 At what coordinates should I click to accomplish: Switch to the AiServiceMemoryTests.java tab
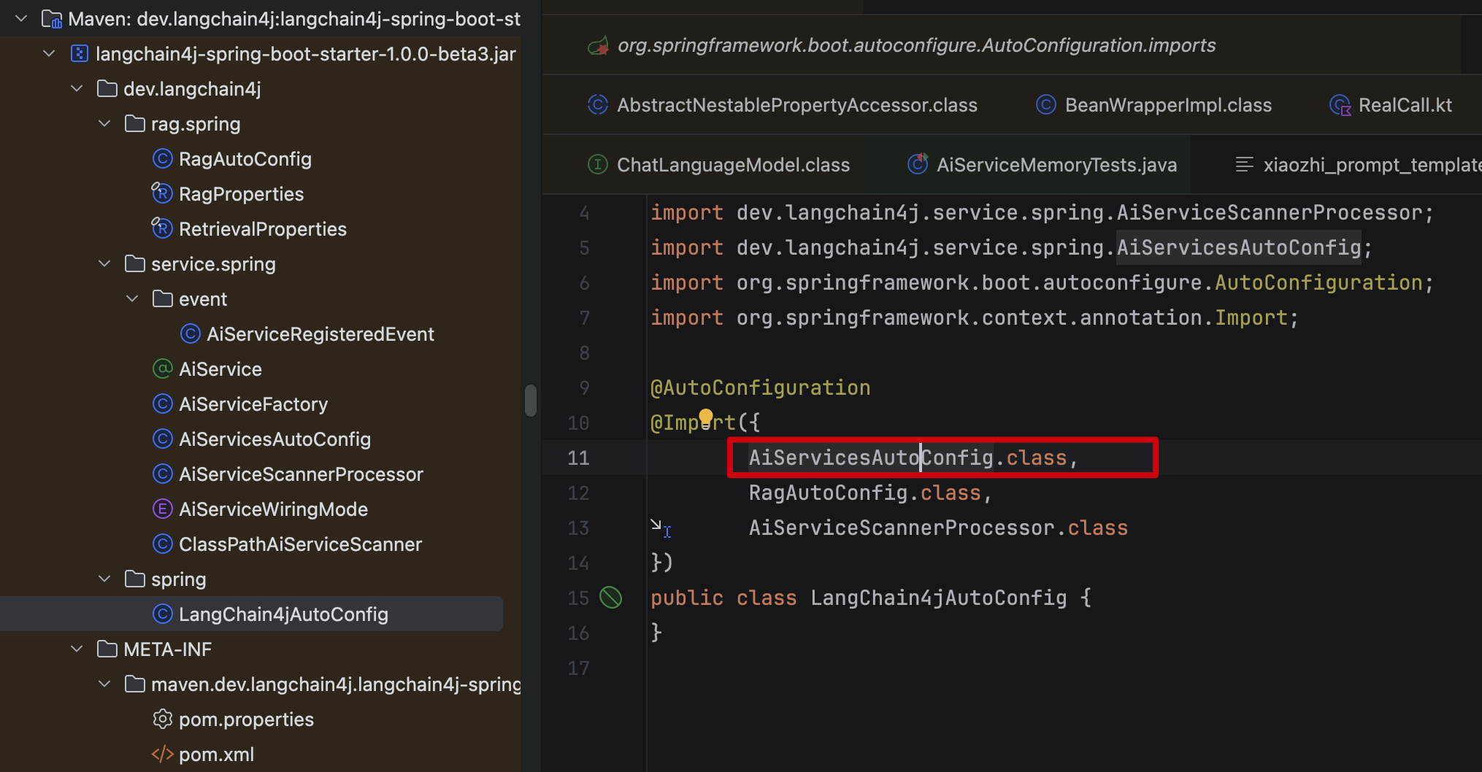pyautogui.click(x=1056, y=165)
